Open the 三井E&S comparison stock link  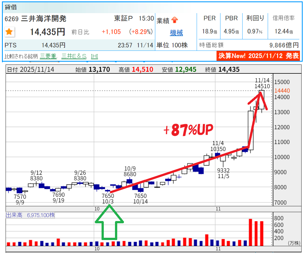(74, 56)
